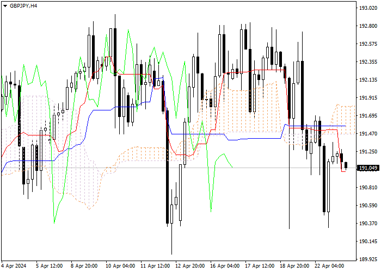Pick the 193.020 price axis label
This screenshot has width=381, height=272.
coord(368,8)
